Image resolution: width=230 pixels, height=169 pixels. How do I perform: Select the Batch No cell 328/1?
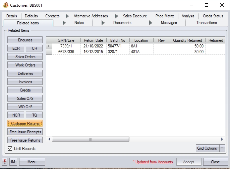(118, 52)
